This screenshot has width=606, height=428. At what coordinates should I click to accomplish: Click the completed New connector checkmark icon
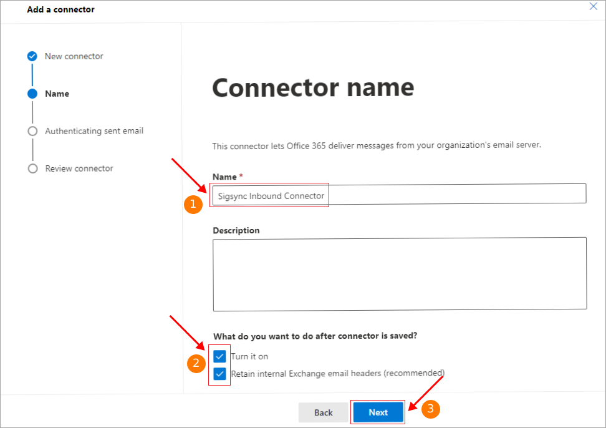point(32,56)
